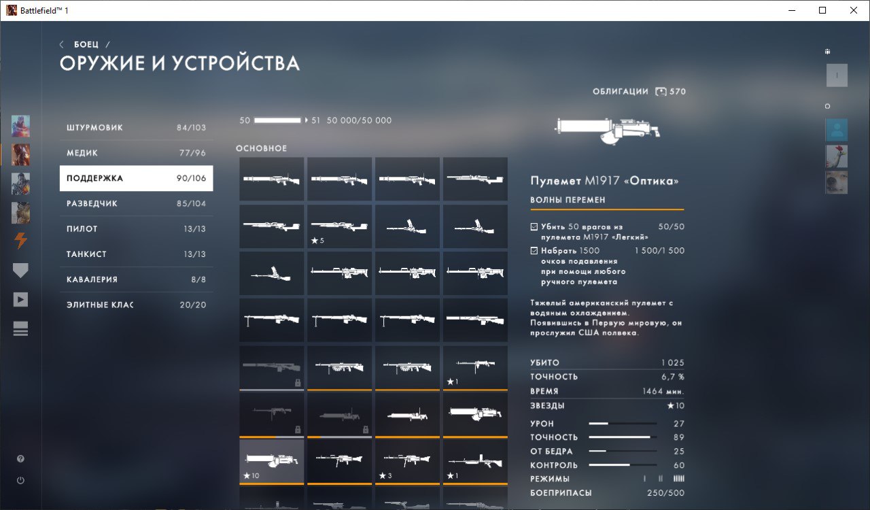Click the КОНТРОЛЬ stat bar

623,465
